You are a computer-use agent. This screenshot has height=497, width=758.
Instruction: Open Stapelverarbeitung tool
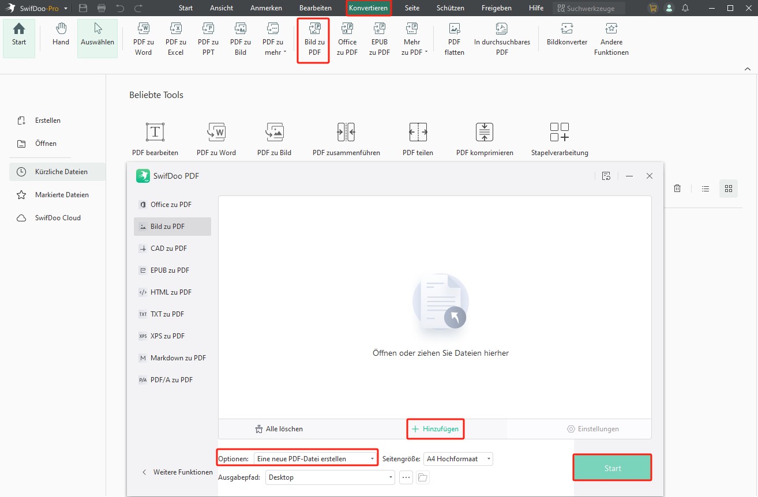[560, 139]
